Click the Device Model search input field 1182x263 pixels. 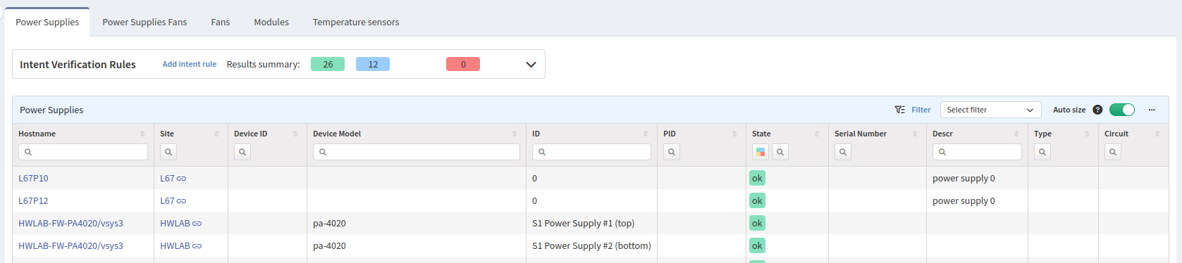417,152
